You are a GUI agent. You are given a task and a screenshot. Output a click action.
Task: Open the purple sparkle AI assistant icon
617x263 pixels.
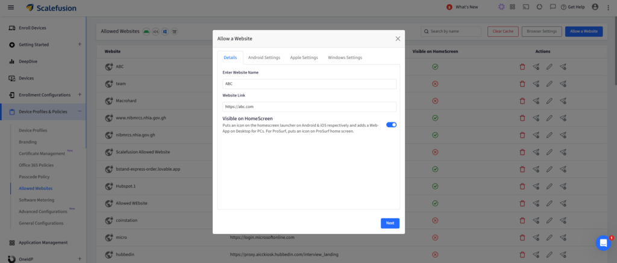click(501, 7)
